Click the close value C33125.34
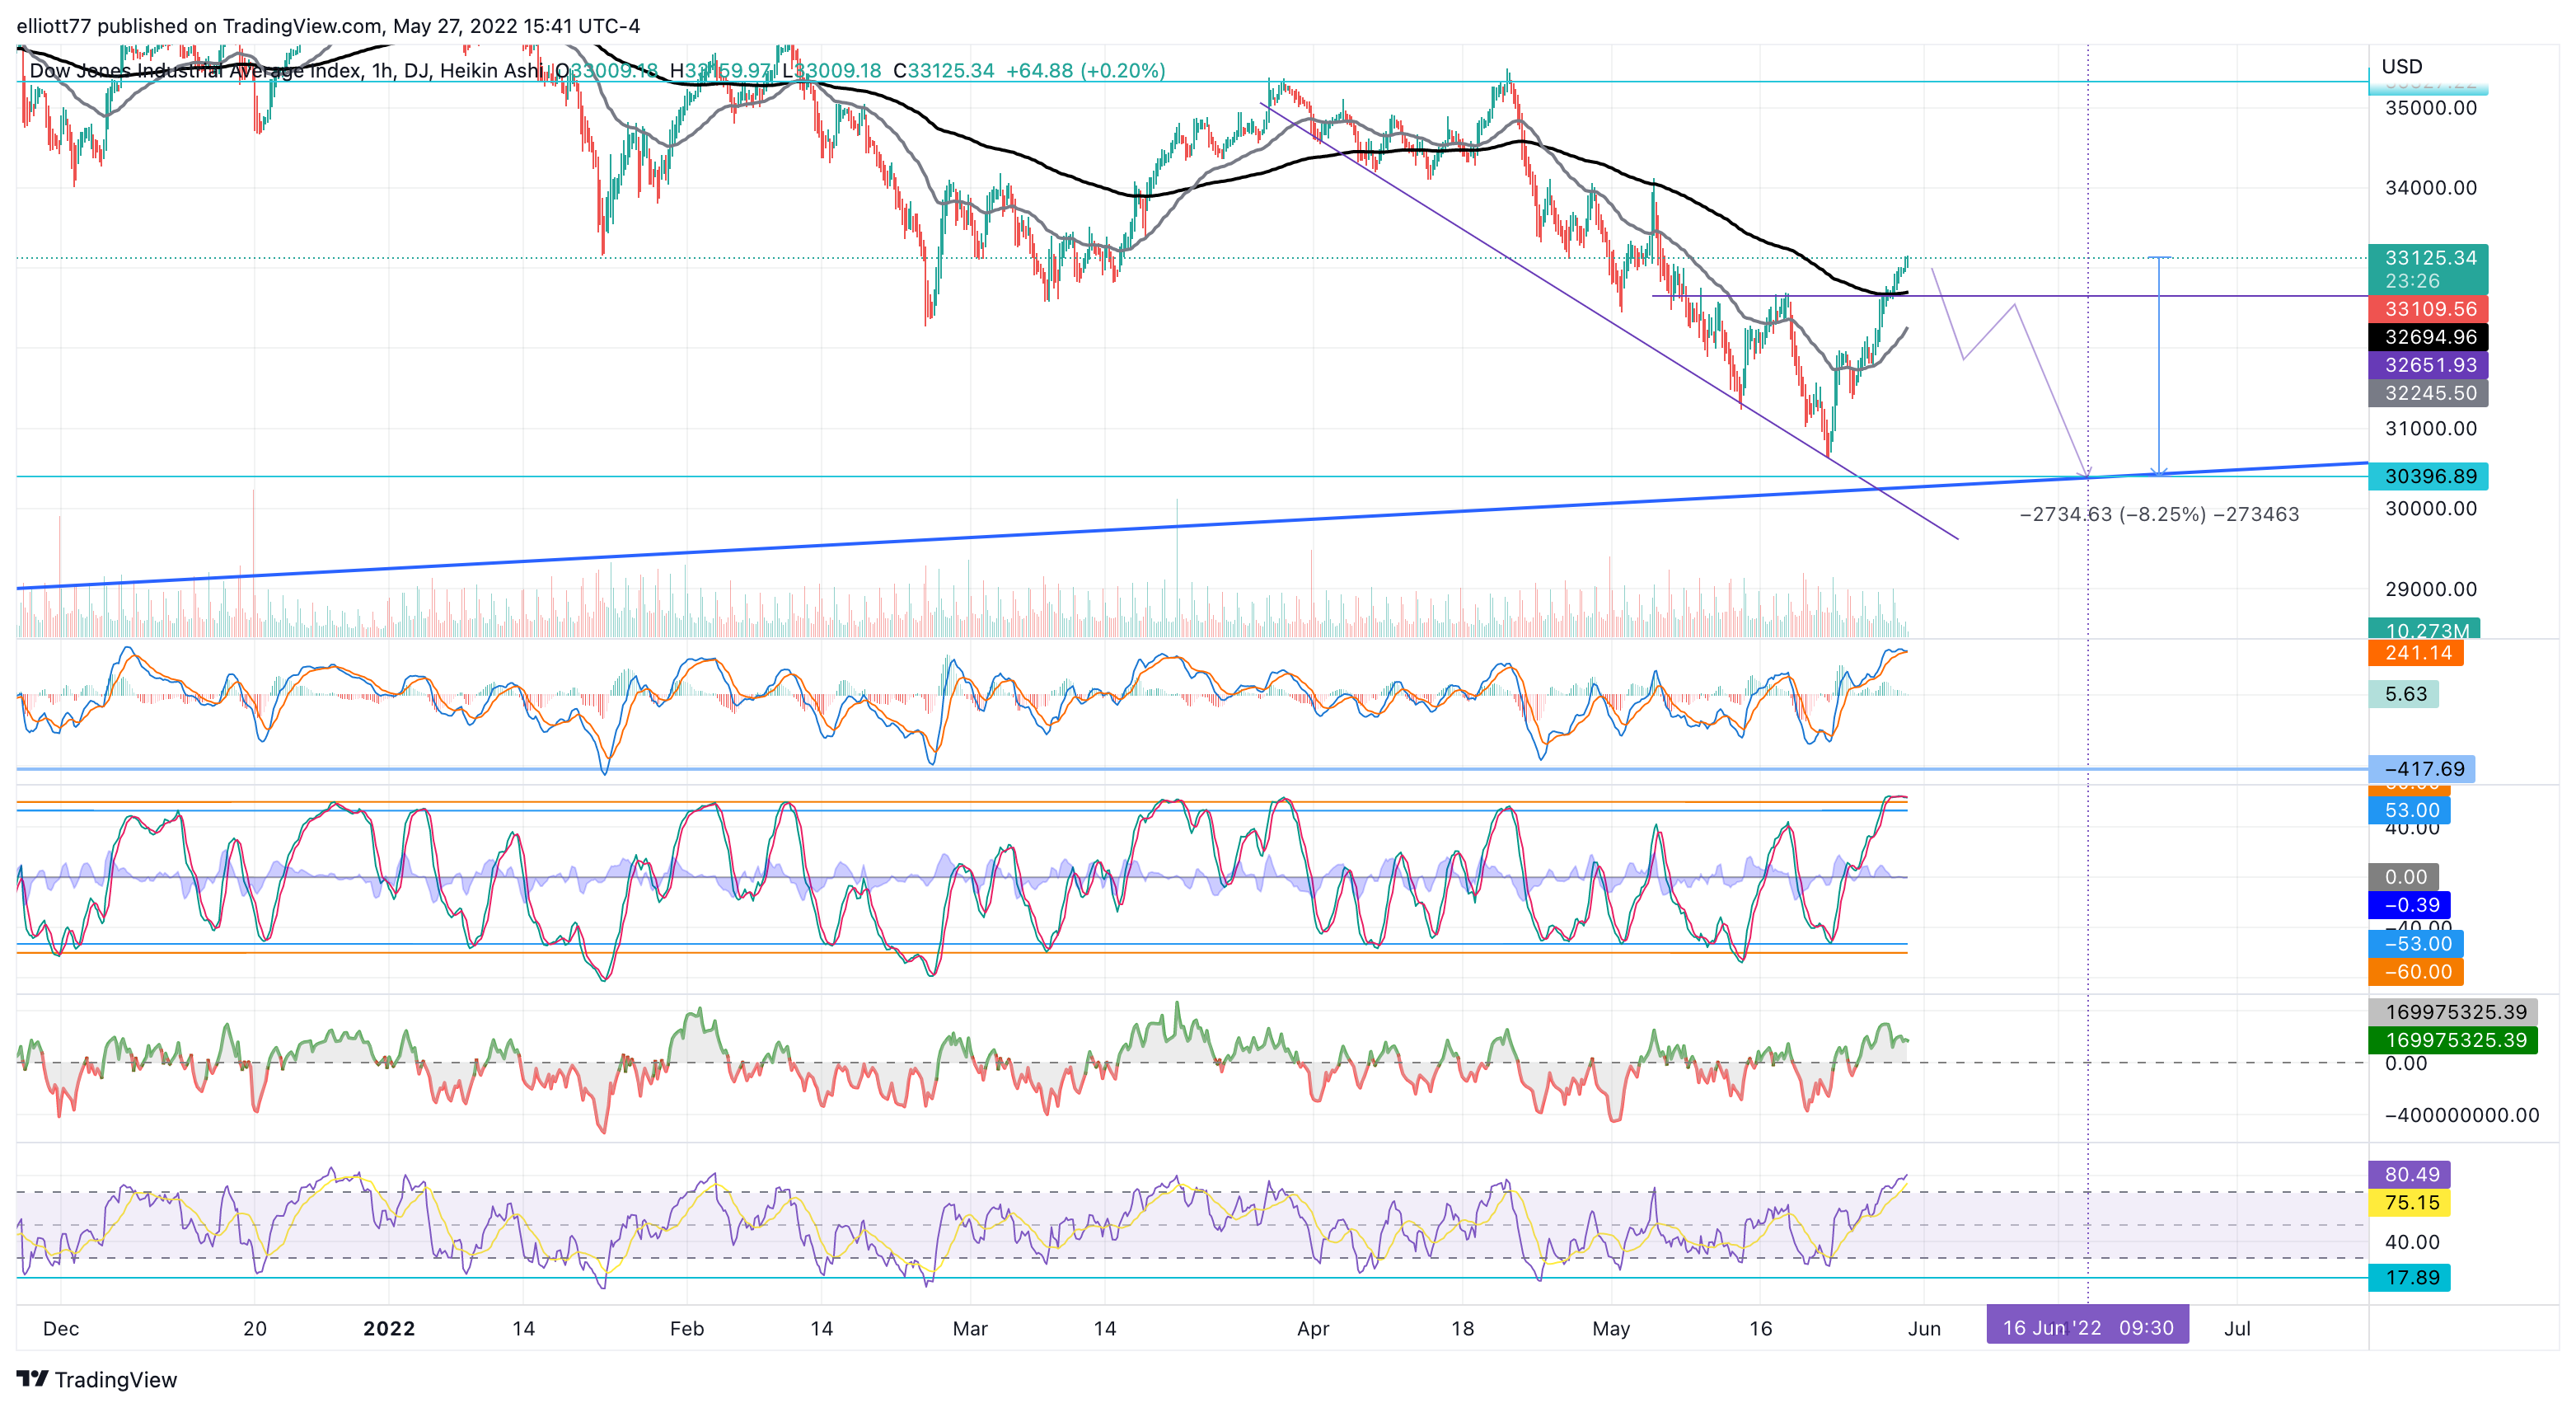Image resolution: width=2576 pixels, height=1408 pixels. (944, 71)
